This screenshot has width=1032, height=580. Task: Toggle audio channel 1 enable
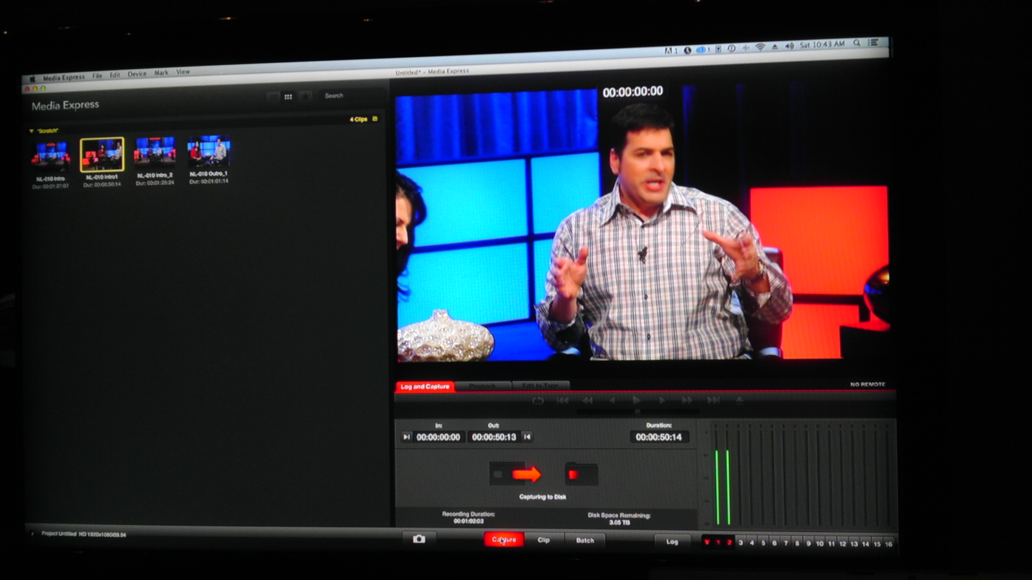coord(718,543)
